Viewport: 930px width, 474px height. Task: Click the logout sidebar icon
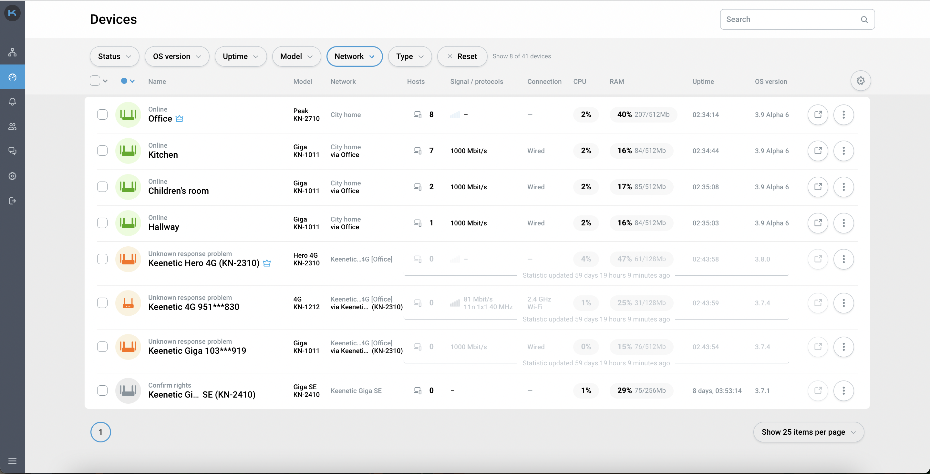click(12, 201)
